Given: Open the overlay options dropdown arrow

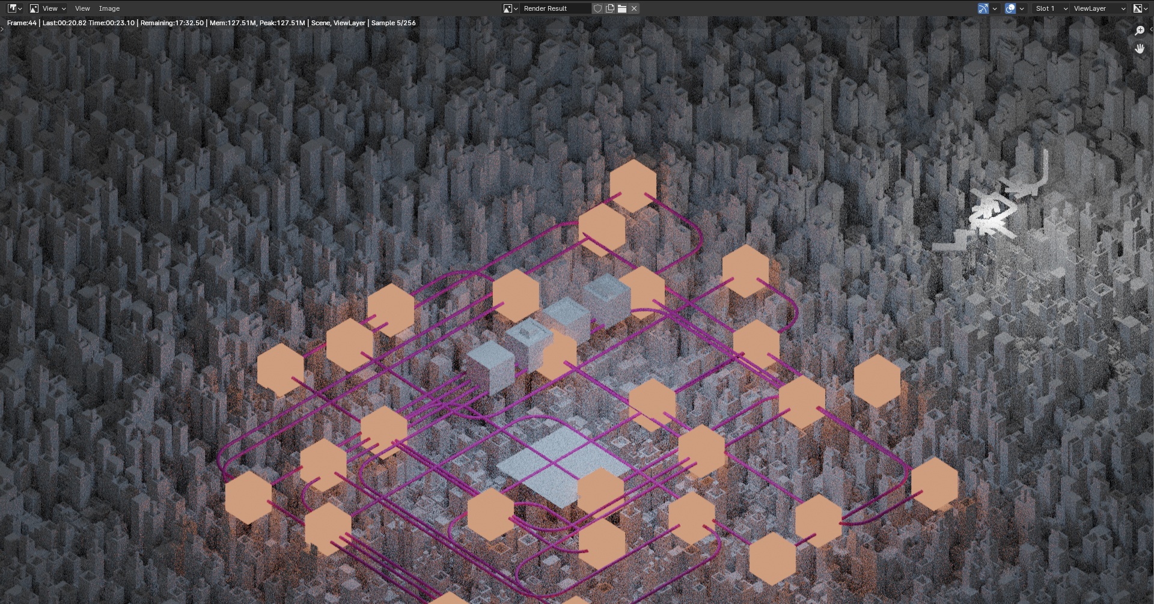Looking at the screenshot, I should tap(1022, 8).
